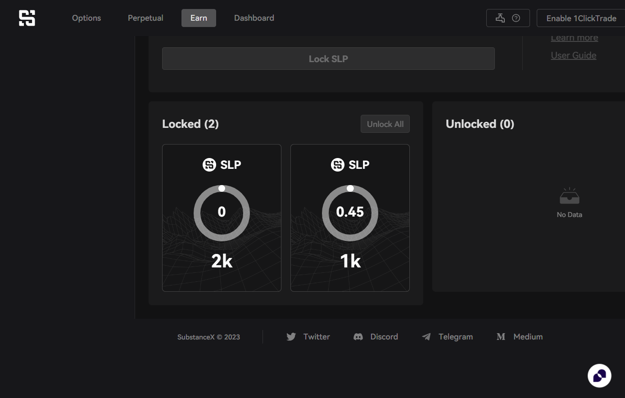Click the progress ring showing 0

click(222, 213)
